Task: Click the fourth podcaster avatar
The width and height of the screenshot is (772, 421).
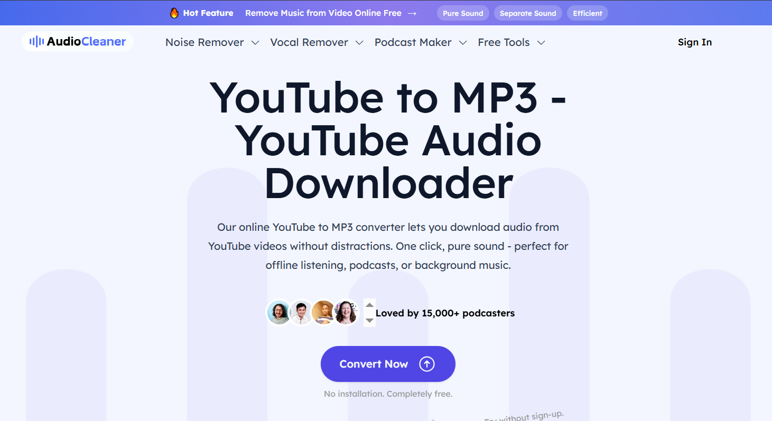Action: click(x=346, y=312)
